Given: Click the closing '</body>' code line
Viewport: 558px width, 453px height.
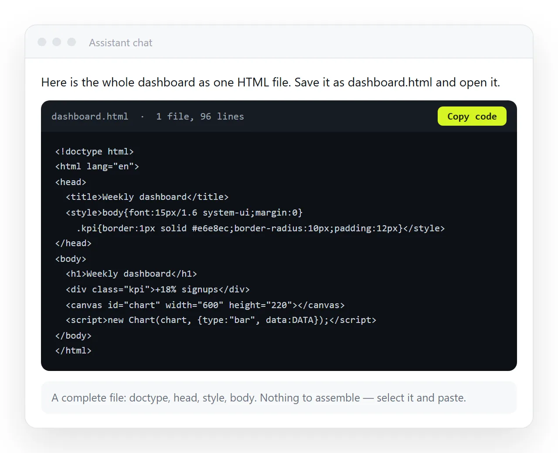Looking at the screenshot, I should 73,336.
